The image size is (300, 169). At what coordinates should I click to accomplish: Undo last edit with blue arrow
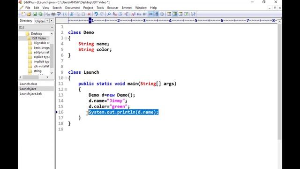(x=96, y=14)
